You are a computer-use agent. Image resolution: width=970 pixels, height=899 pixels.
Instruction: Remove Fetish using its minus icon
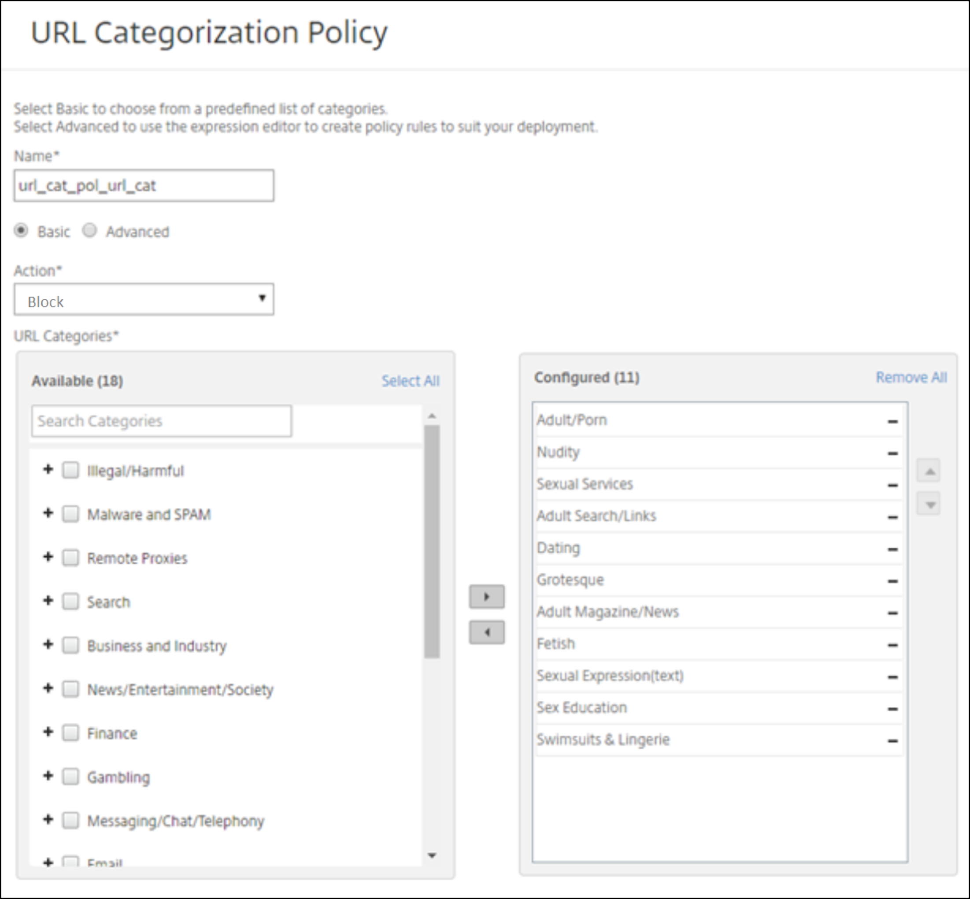(892, 645)
